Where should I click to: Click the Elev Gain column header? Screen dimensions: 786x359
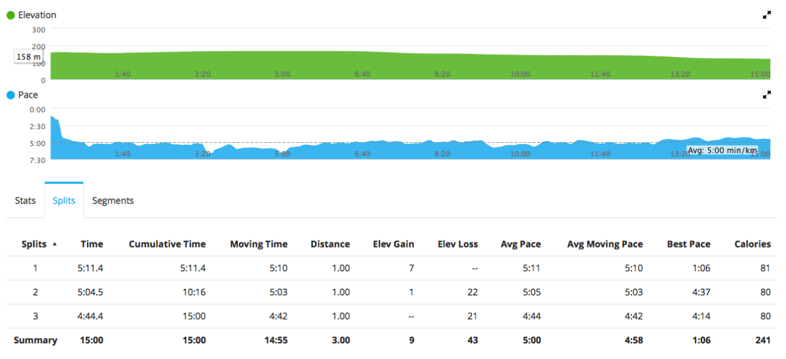(393, 244)
